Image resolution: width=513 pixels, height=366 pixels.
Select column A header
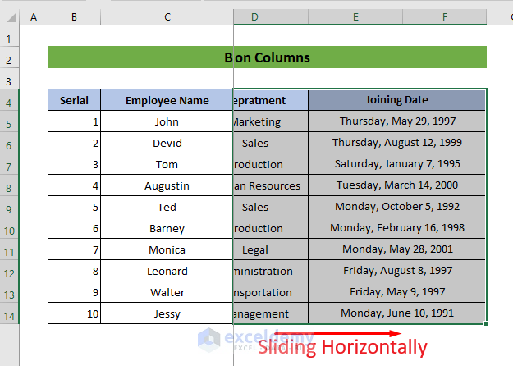[x=34, y=16]
